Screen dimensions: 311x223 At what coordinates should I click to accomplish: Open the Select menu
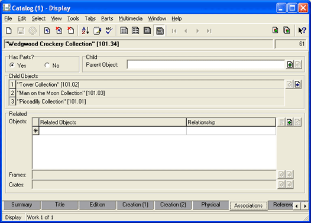38,19
